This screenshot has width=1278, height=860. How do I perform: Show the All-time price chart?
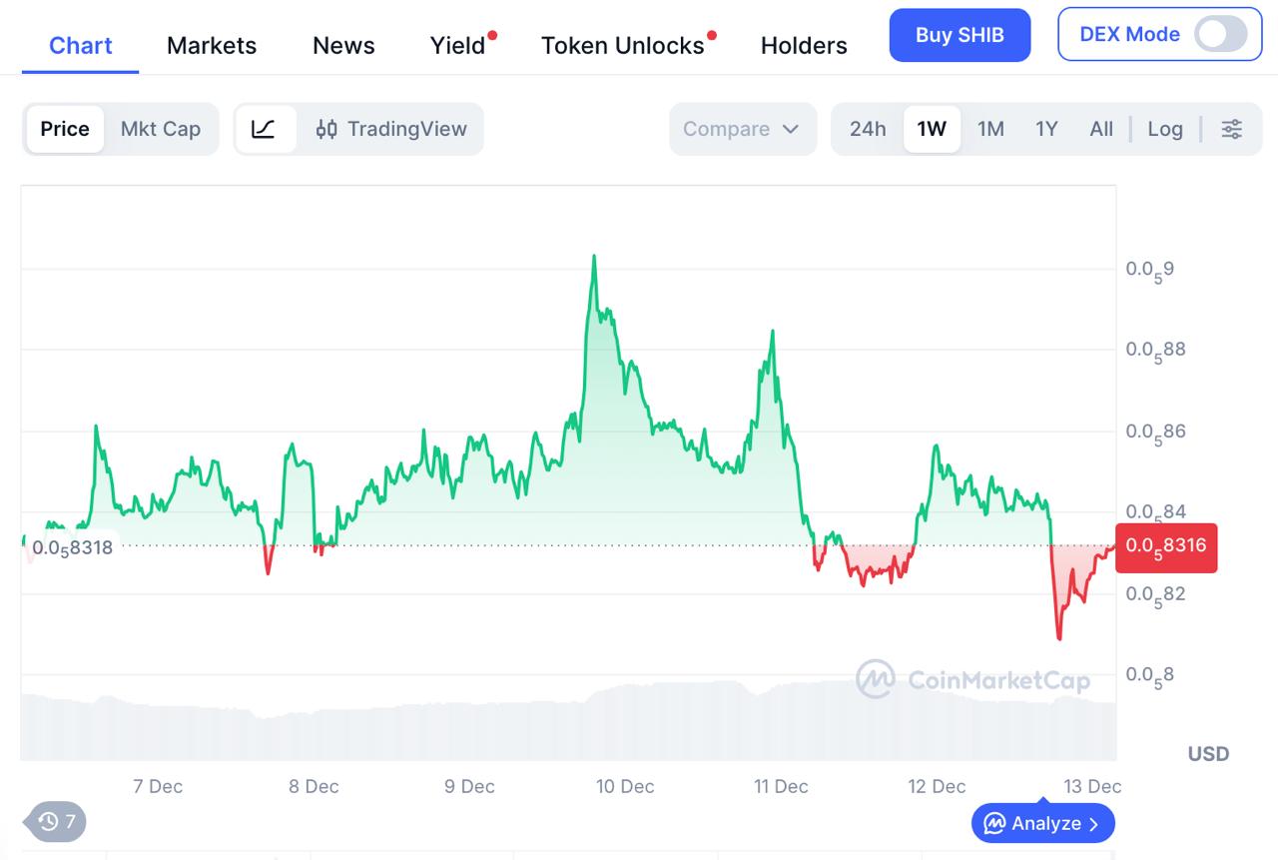click(1100, 129)
